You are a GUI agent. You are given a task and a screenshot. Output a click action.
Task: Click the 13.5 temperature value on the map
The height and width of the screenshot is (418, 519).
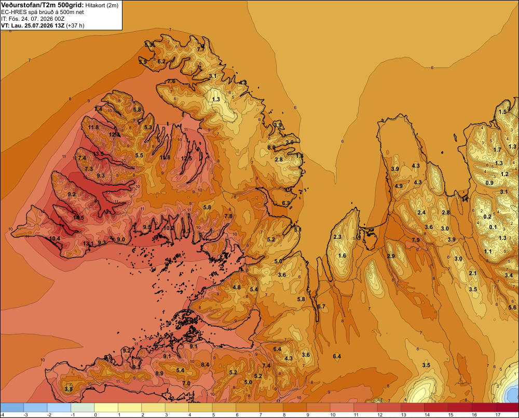pyautogui.click(x=99, y=154)
